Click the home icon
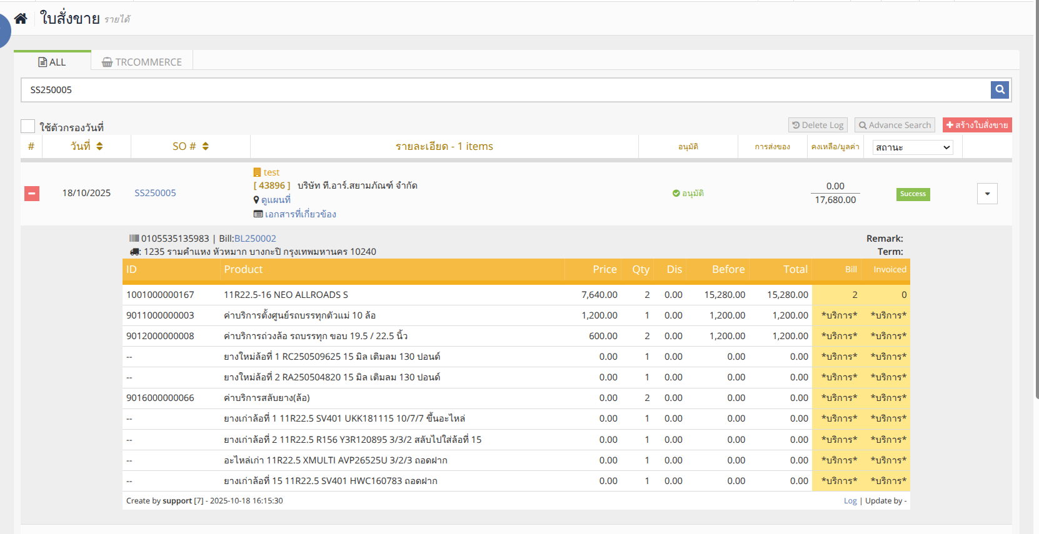 21,19
